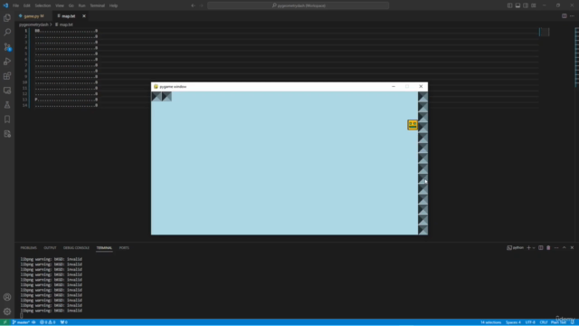Open the Manage gear menu
The width and height of the screenshot is (579, 326).
click(7, 312)
